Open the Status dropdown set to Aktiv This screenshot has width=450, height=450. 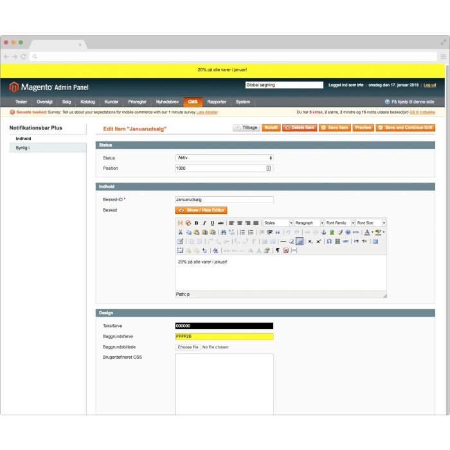tap(224, 158)
